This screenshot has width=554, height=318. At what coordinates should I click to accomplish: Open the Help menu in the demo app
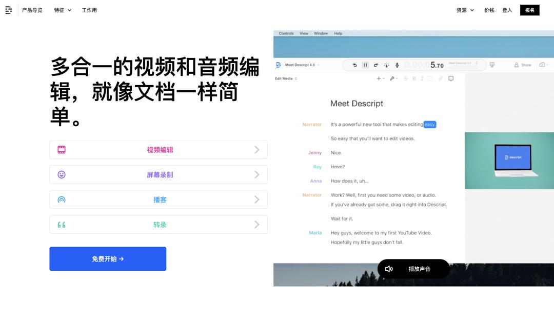(338, 33)
